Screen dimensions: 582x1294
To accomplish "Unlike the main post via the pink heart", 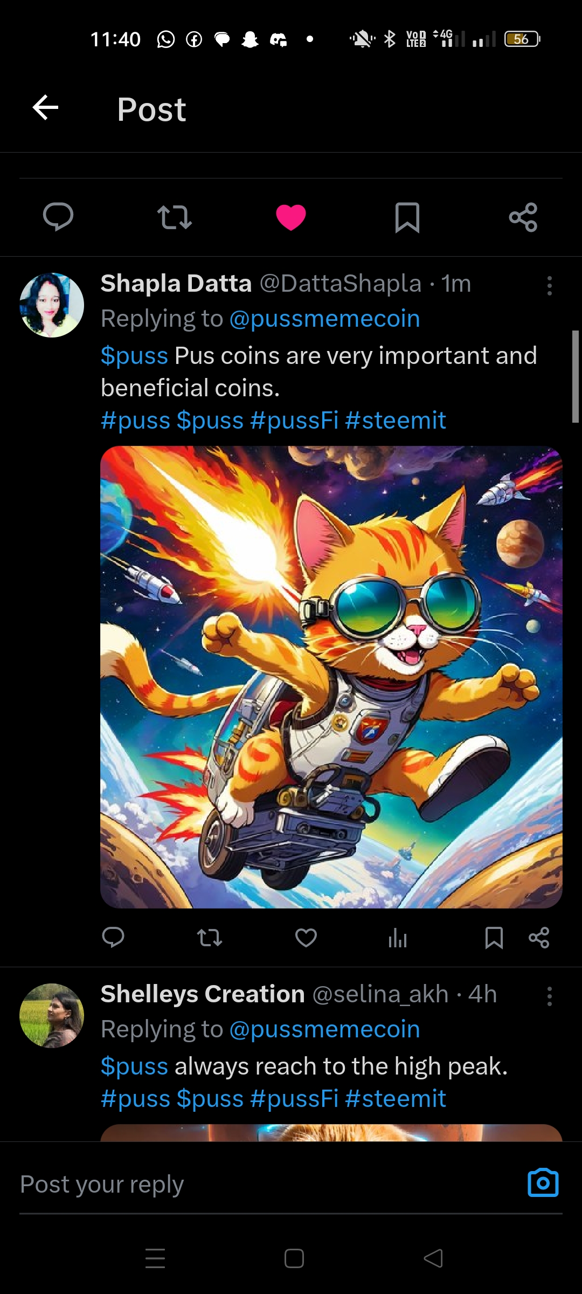I will pyautogui.click(x=291, y=217).
